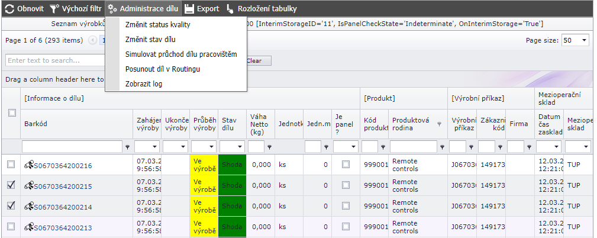Go to previous page using the pager arrow
Screen dimensions: 597x238
point(92,41)
